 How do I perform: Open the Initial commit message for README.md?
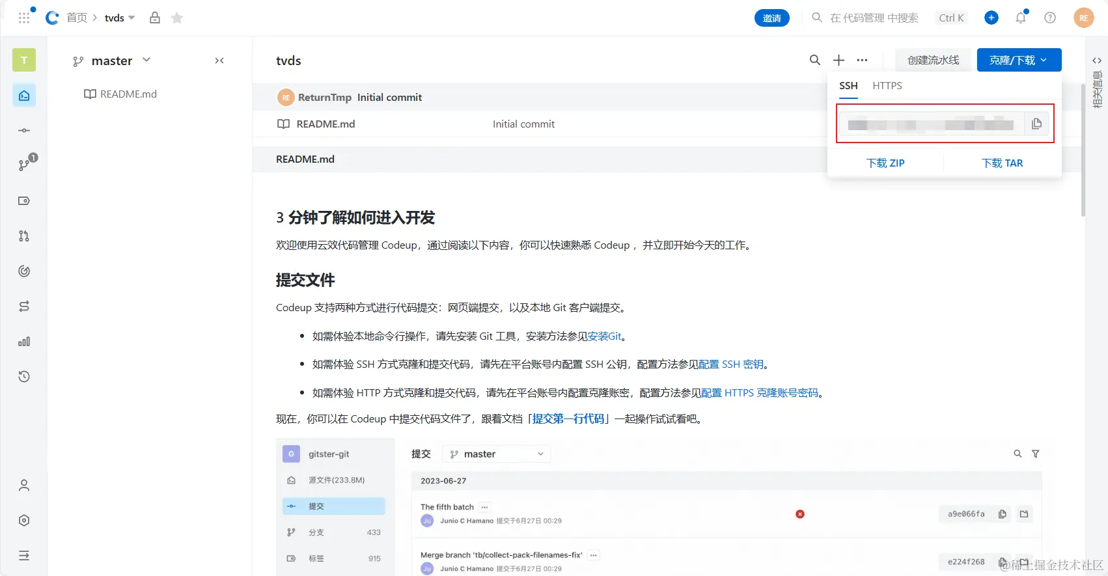[x=523, y=124]
